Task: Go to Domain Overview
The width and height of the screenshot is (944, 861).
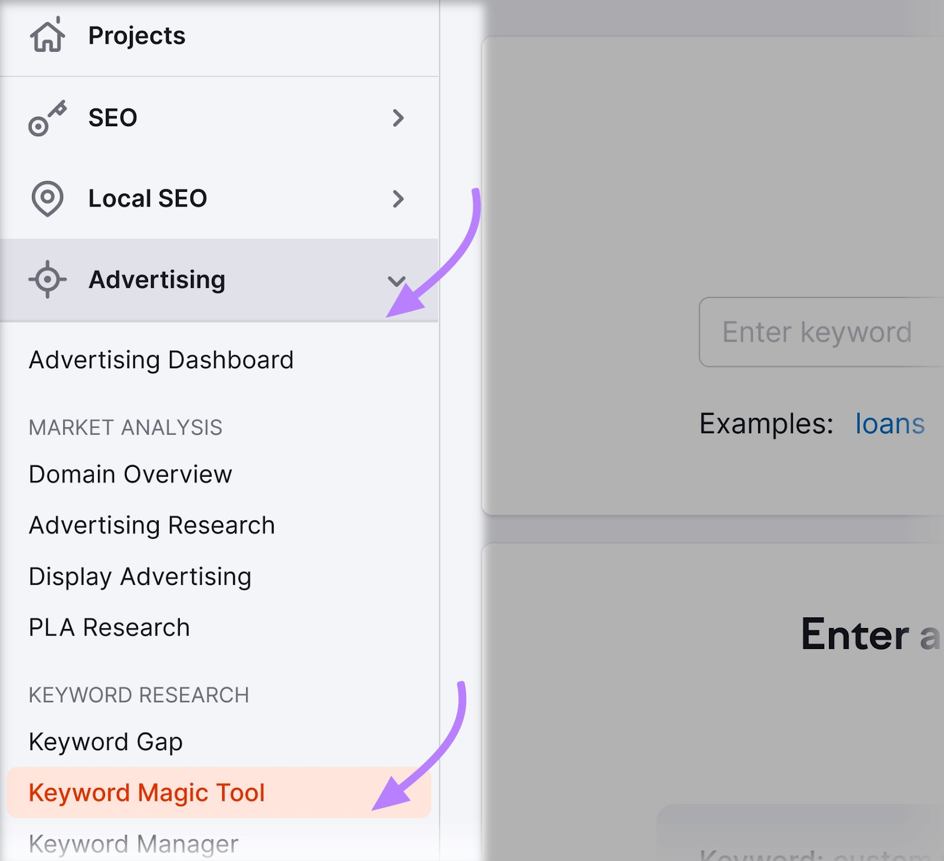Action: 130,474
